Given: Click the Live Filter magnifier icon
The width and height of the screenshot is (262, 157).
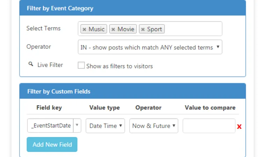Looking at the screenshot, I should [31, 64].
